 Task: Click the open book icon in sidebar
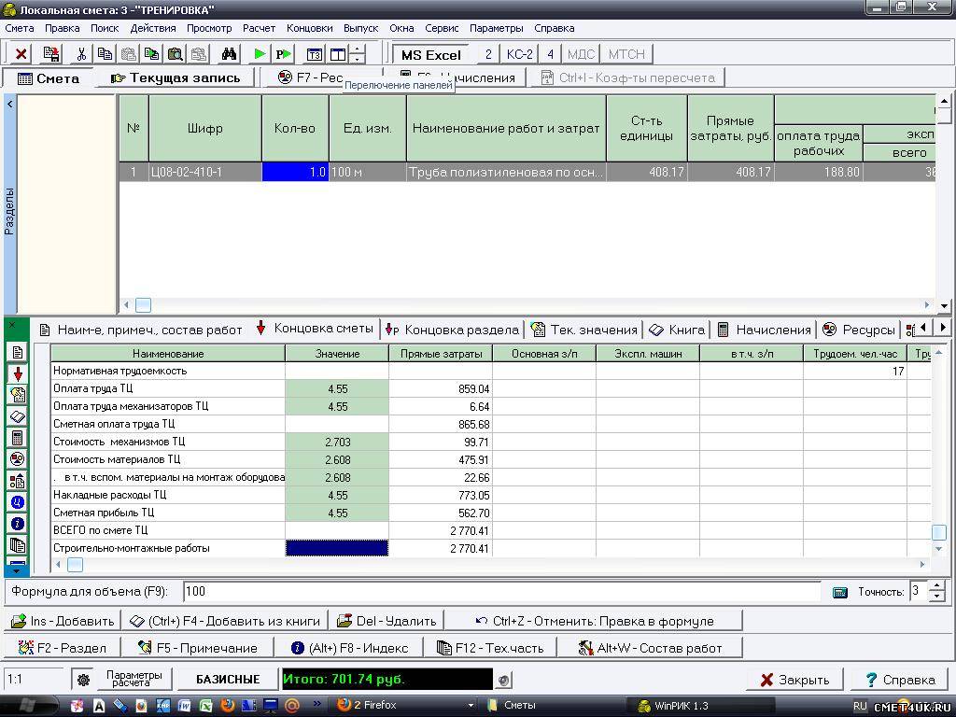[17, 416]
